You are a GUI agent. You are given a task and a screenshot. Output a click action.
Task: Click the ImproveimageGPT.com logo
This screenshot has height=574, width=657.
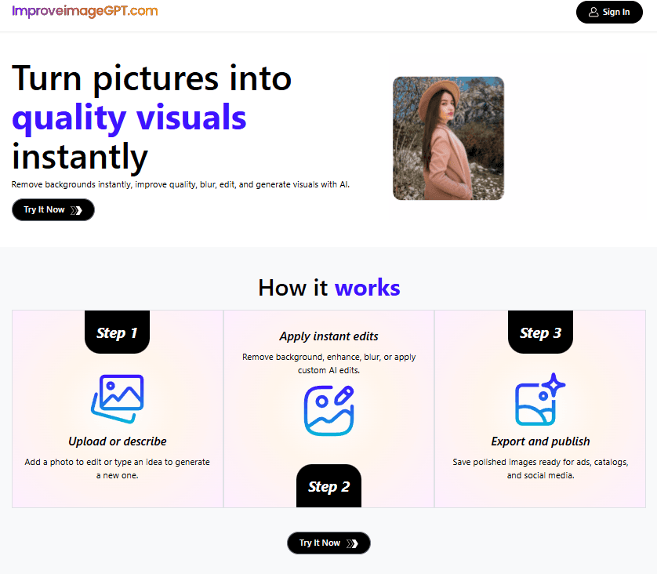point(85,12)
